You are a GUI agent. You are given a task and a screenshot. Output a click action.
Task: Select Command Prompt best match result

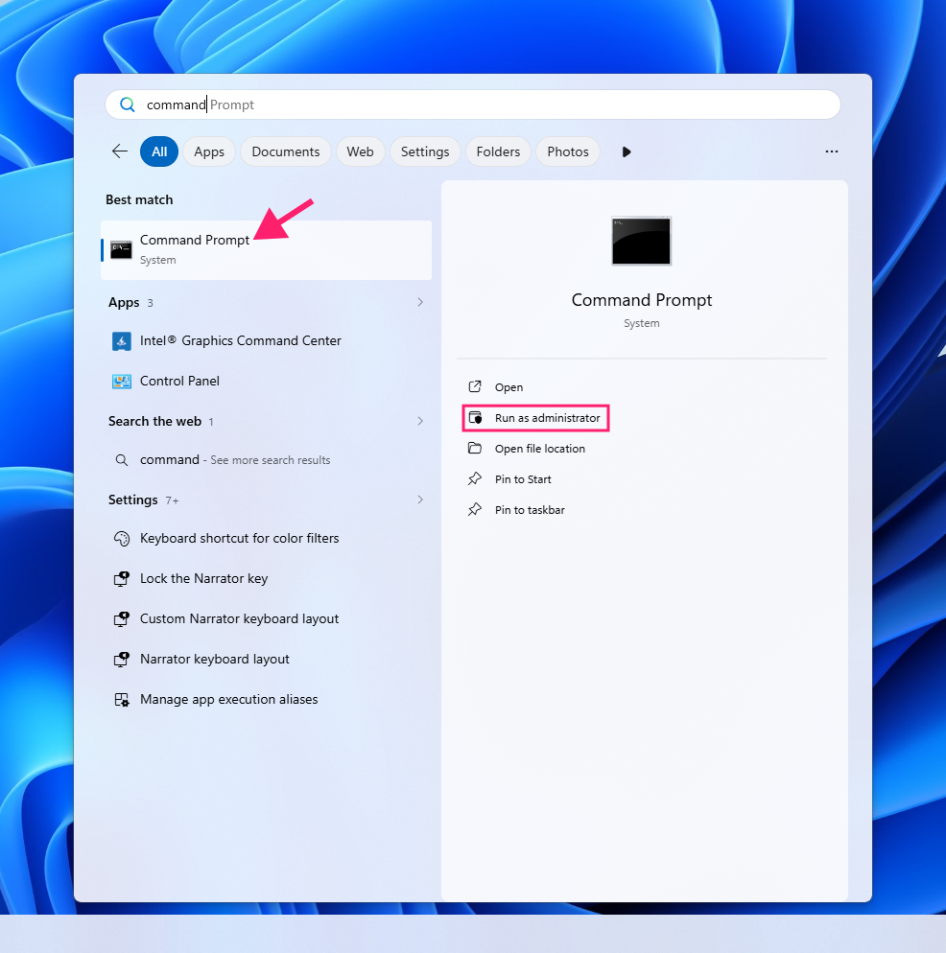[x=266, y=250]
